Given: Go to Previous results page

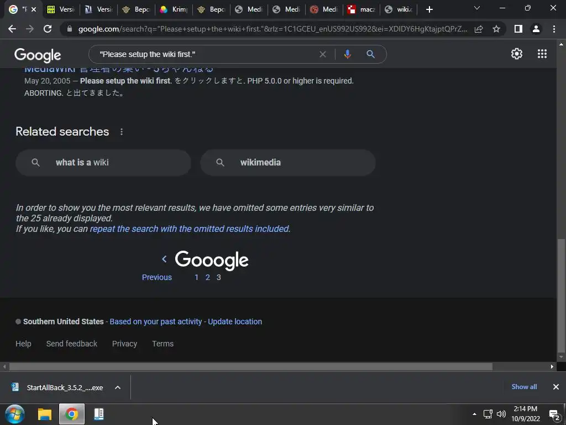Looking at the screenshot, I should click(x=156, y=277).
